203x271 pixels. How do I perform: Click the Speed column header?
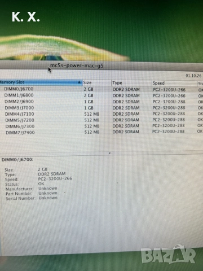[x=174, y=83]
